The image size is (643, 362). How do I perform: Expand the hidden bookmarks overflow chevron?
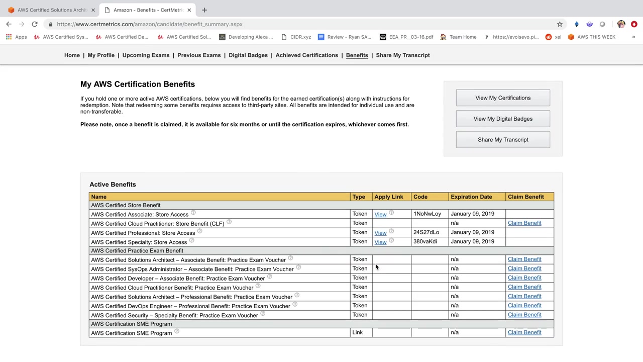633,37
